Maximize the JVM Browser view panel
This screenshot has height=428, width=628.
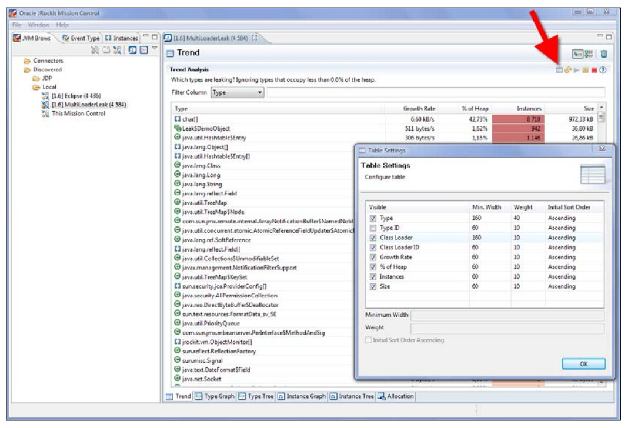coord(155,37)
